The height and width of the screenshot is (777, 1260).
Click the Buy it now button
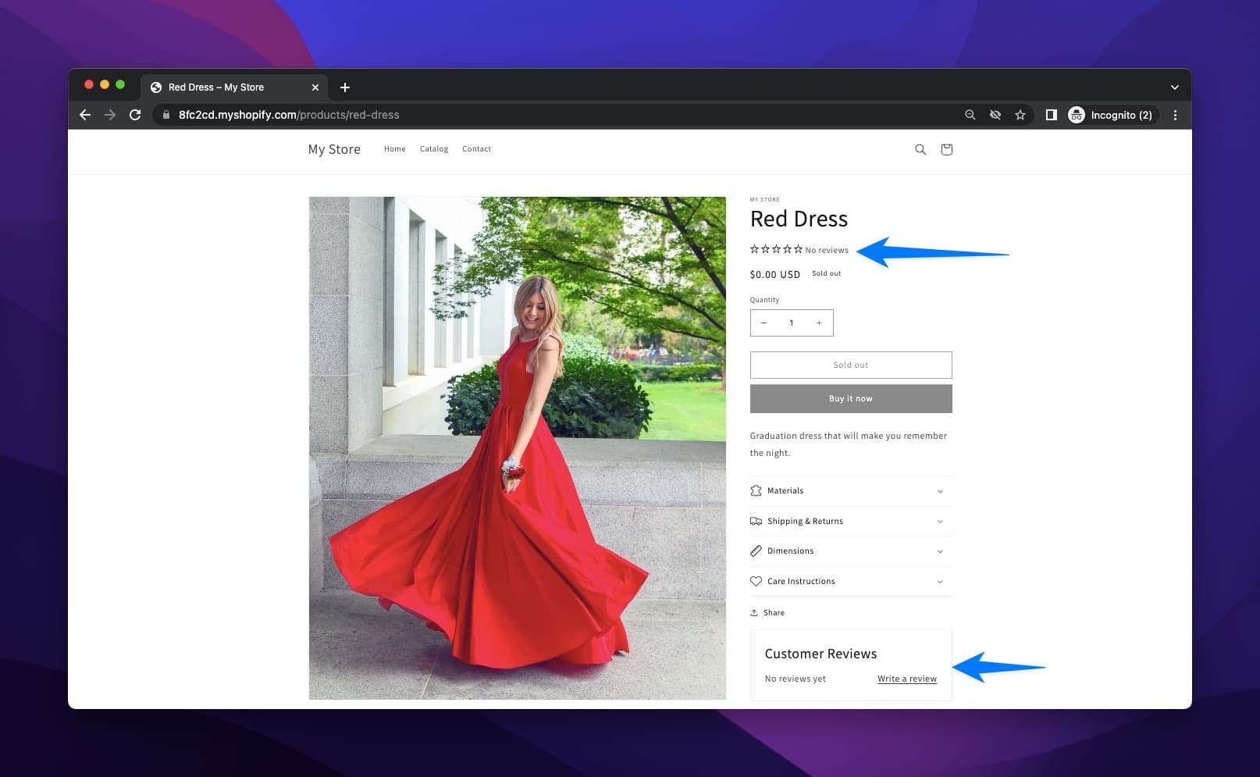coord(851,398)
